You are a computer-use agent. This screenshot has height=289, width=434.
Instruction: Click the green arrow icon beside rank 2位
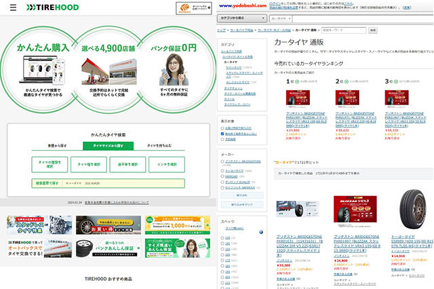[x=347, y=81]
